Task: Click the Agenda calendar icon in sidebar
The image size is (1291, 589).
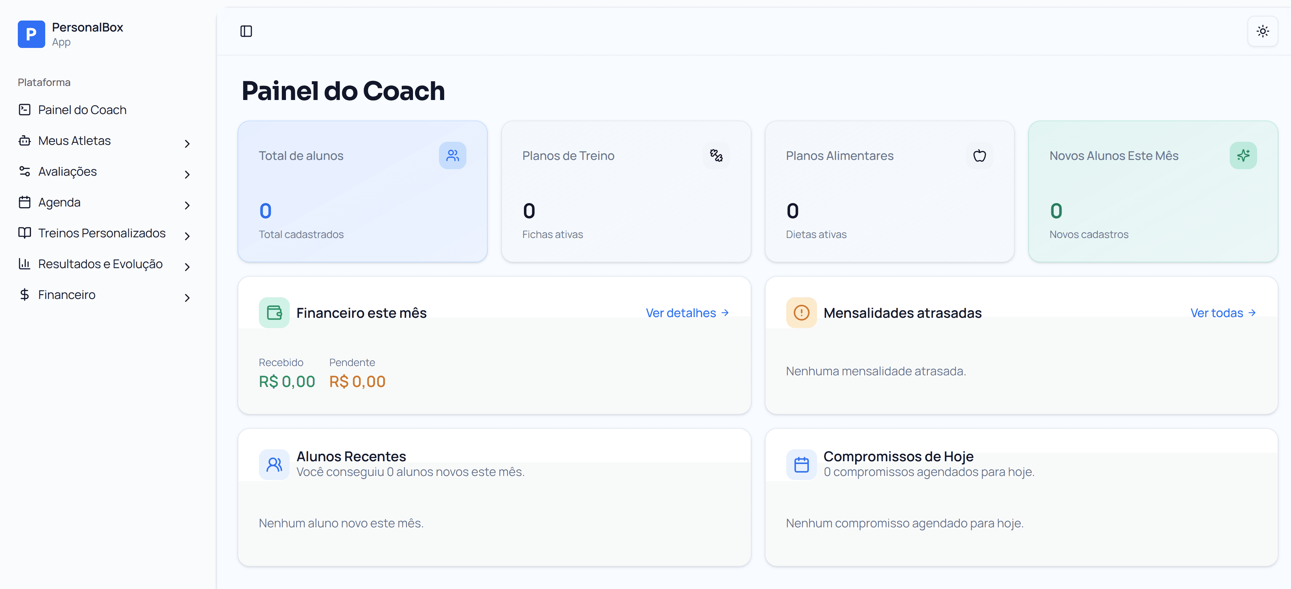Action: (x=25, y=202)
